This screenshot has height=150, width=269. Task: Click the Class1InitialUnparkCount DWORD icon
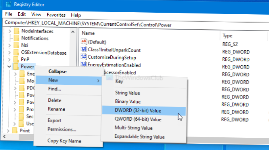84,49
